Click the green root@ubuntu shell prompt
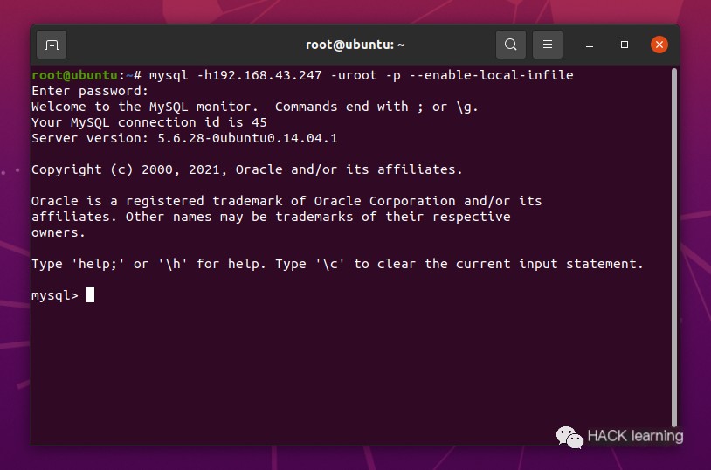 point(73,75)
